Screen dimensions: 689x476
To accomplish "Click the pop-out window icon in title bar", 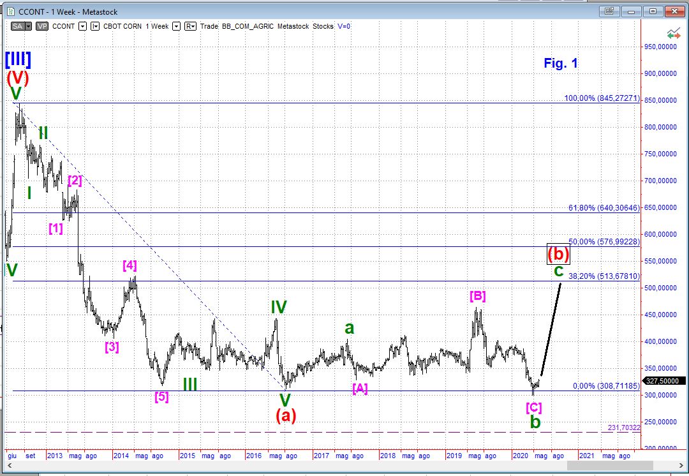I will click(609, 11).
